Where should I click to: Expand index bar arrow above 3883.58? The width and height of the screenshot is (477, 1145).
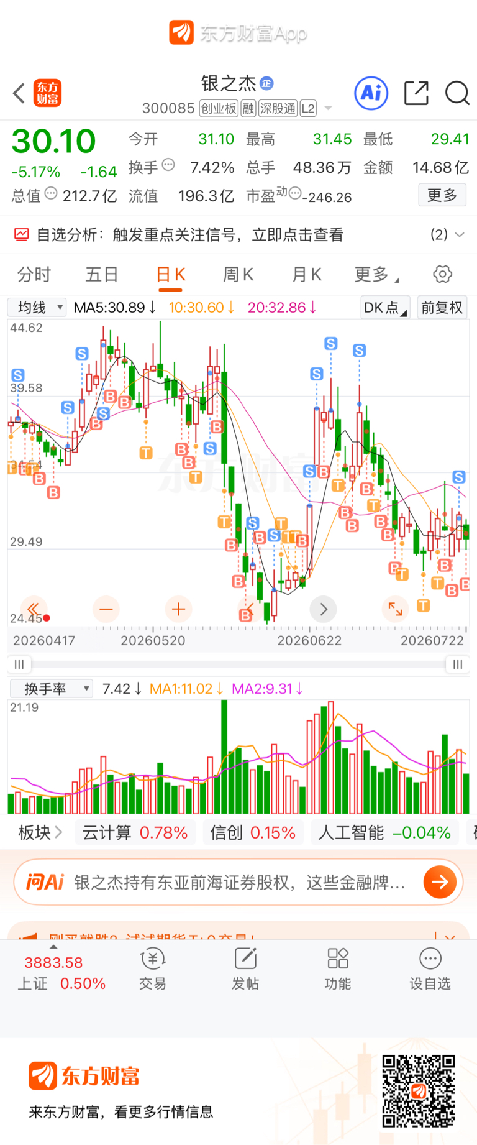(x=53, y=947)
